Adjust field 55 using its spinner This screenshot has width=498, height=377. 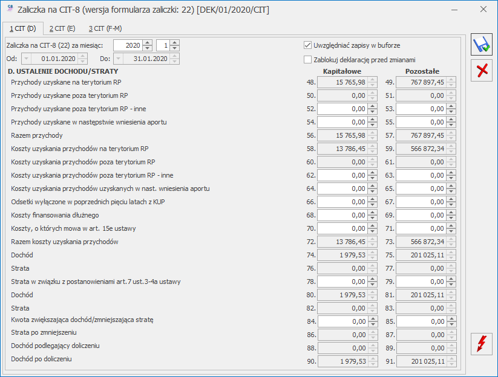click(451, 122)
